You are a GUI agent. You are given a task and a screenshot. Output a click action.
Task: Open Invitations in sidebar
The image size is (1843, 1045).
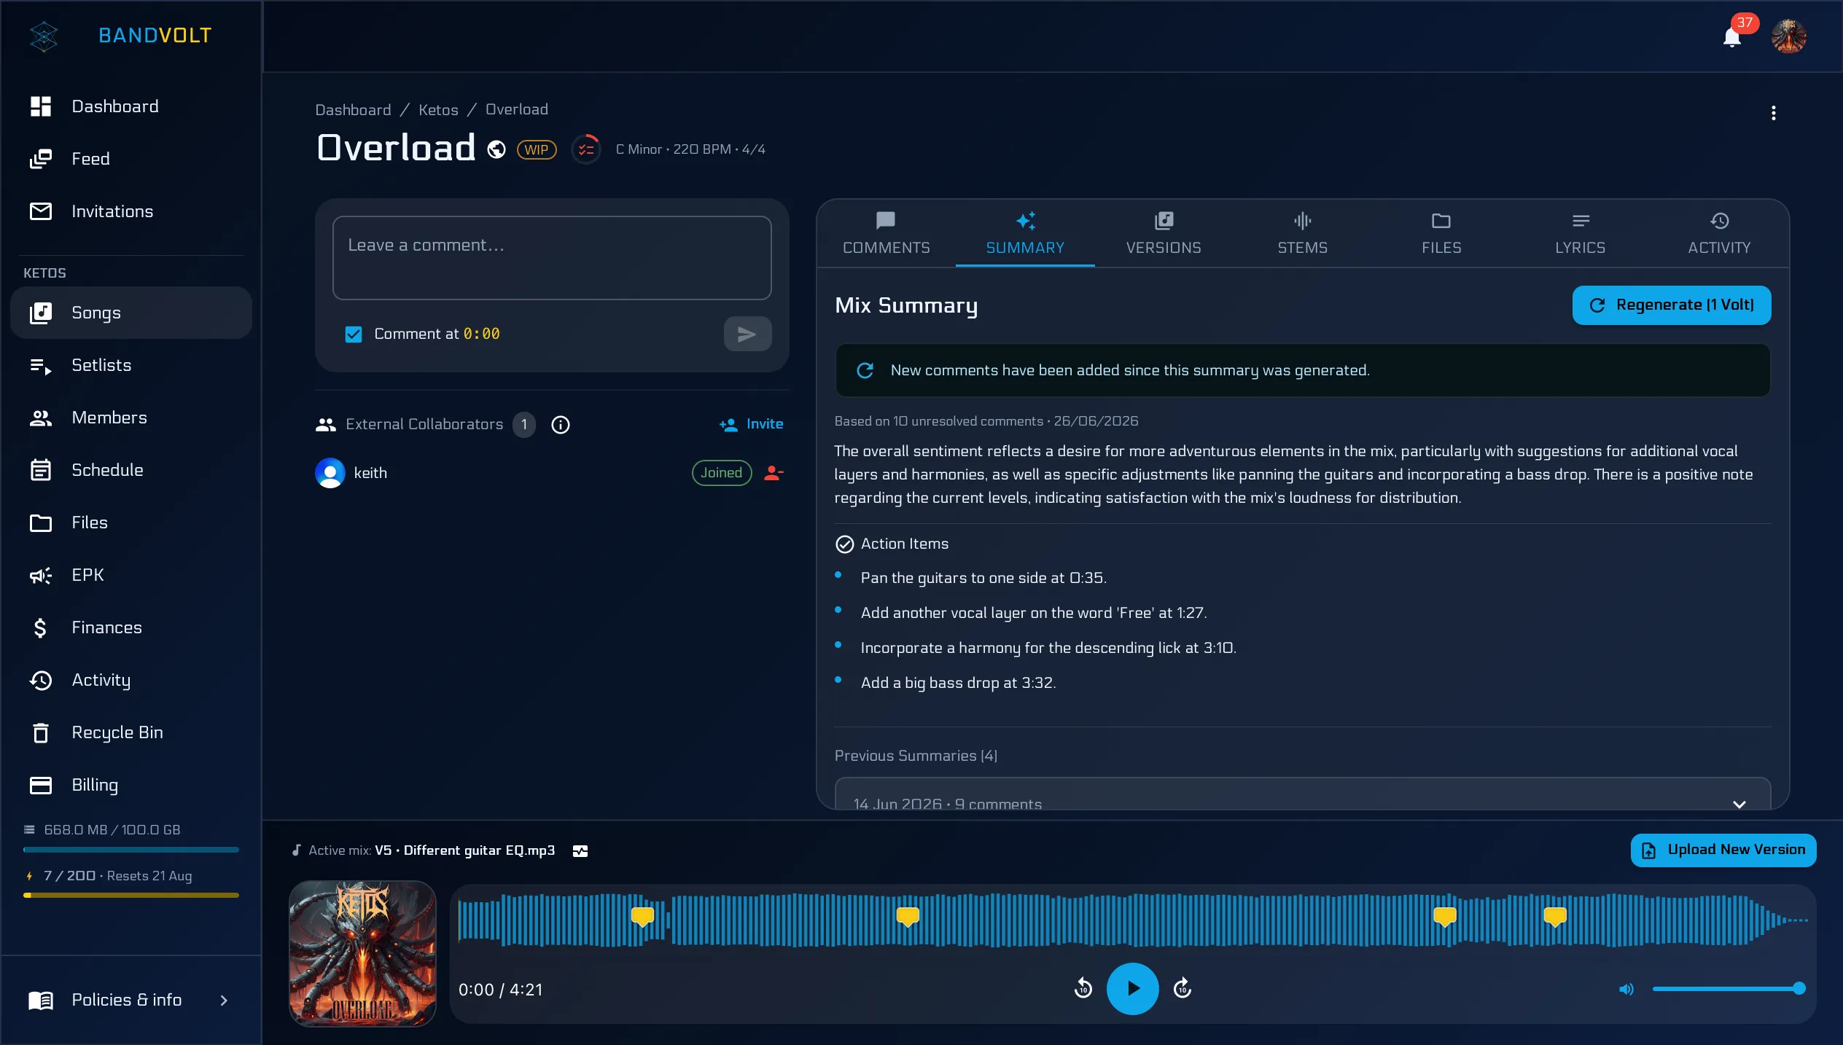click(131, 211)
